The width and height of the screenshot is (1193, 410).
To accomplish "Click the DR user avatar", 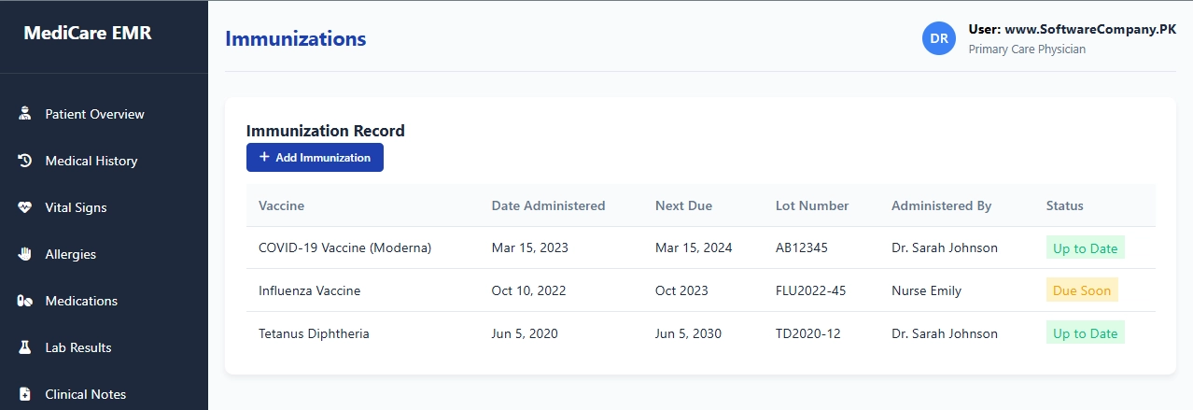I will (x=939, y=38).
